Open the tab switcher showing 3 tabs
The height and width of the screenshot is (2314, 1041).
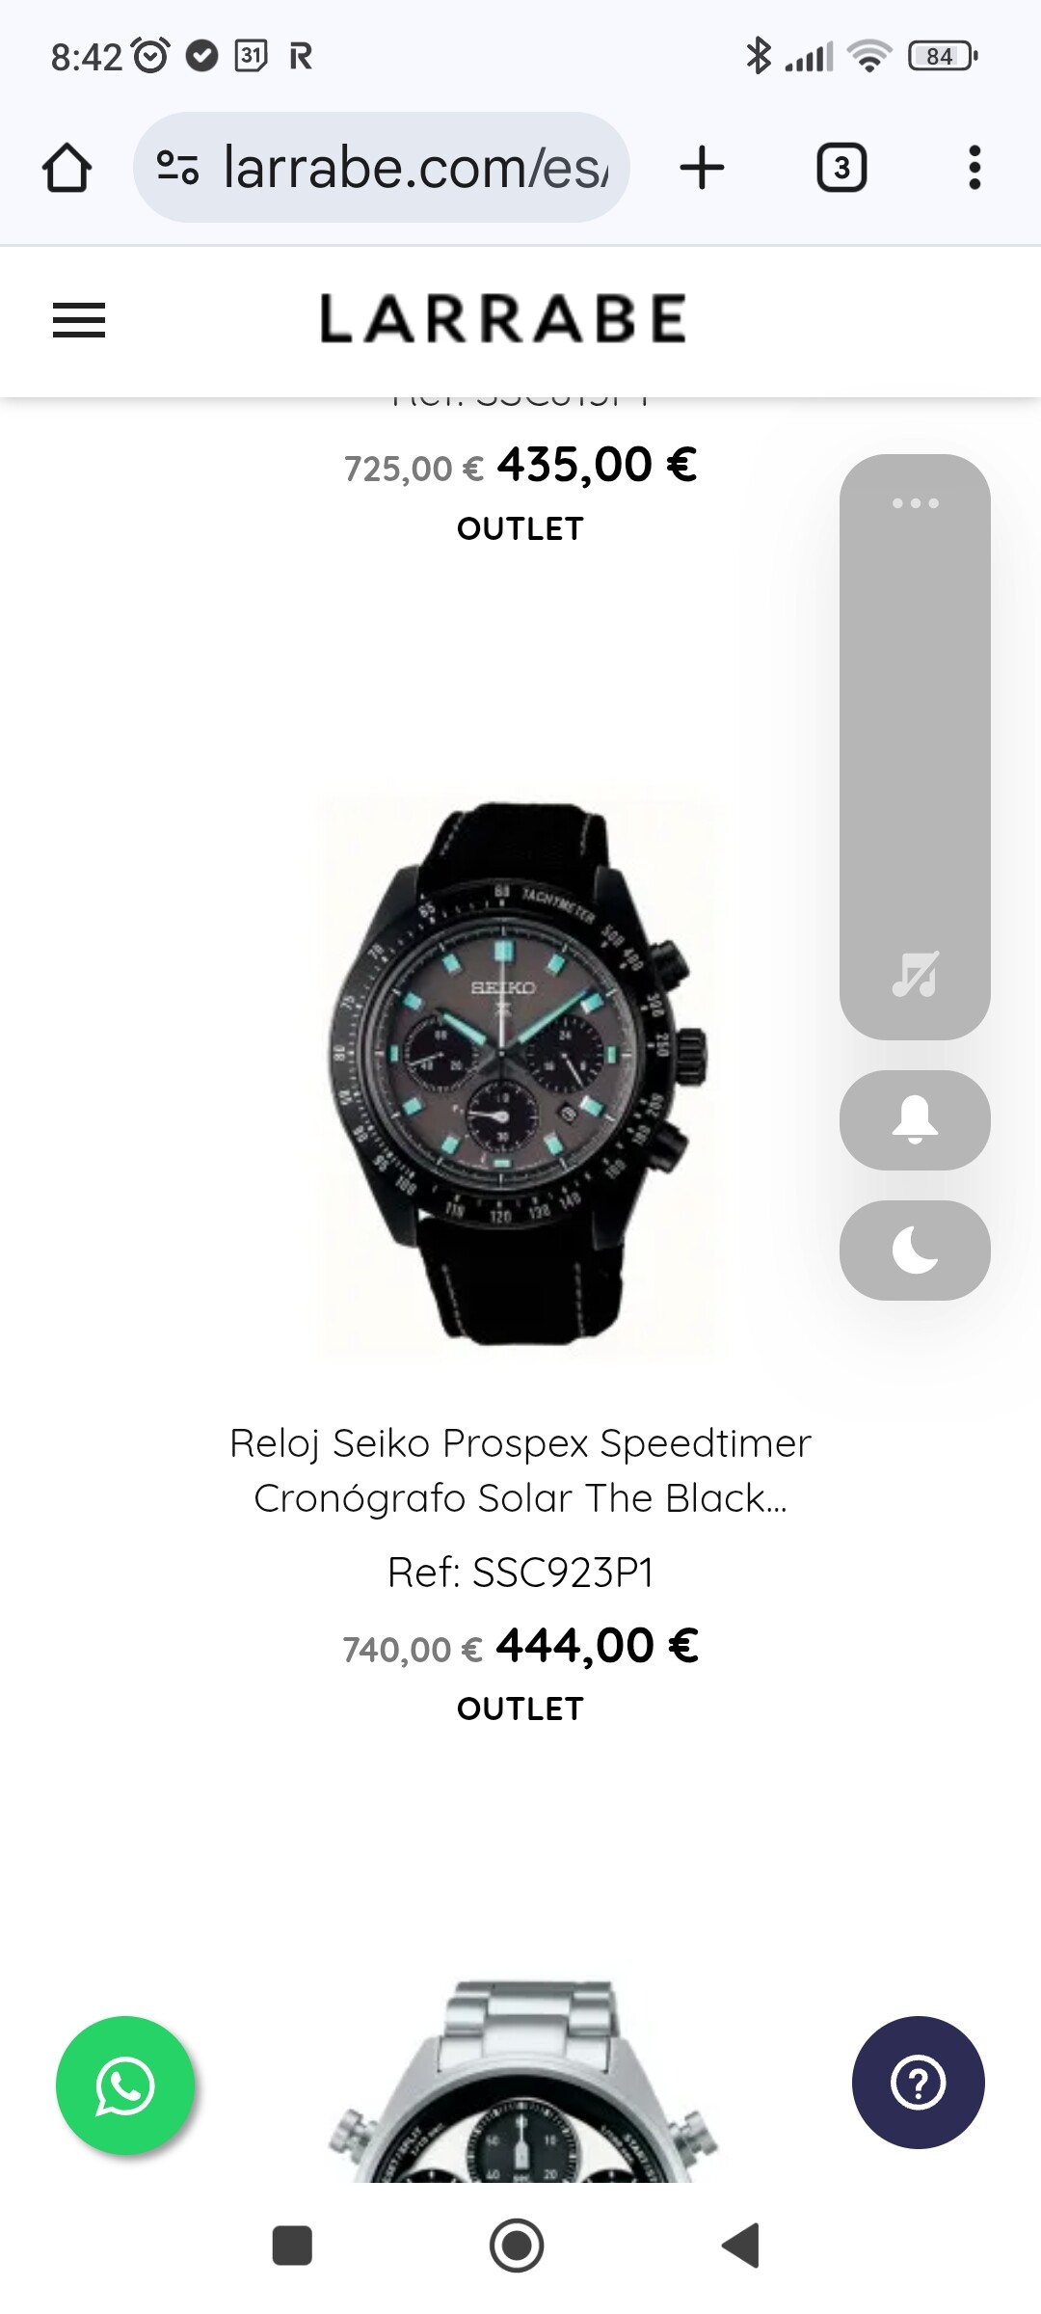841,168
